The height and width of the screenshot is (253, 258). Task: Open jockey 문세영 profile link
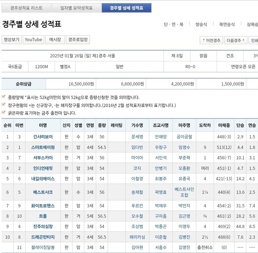coord(137,137)
